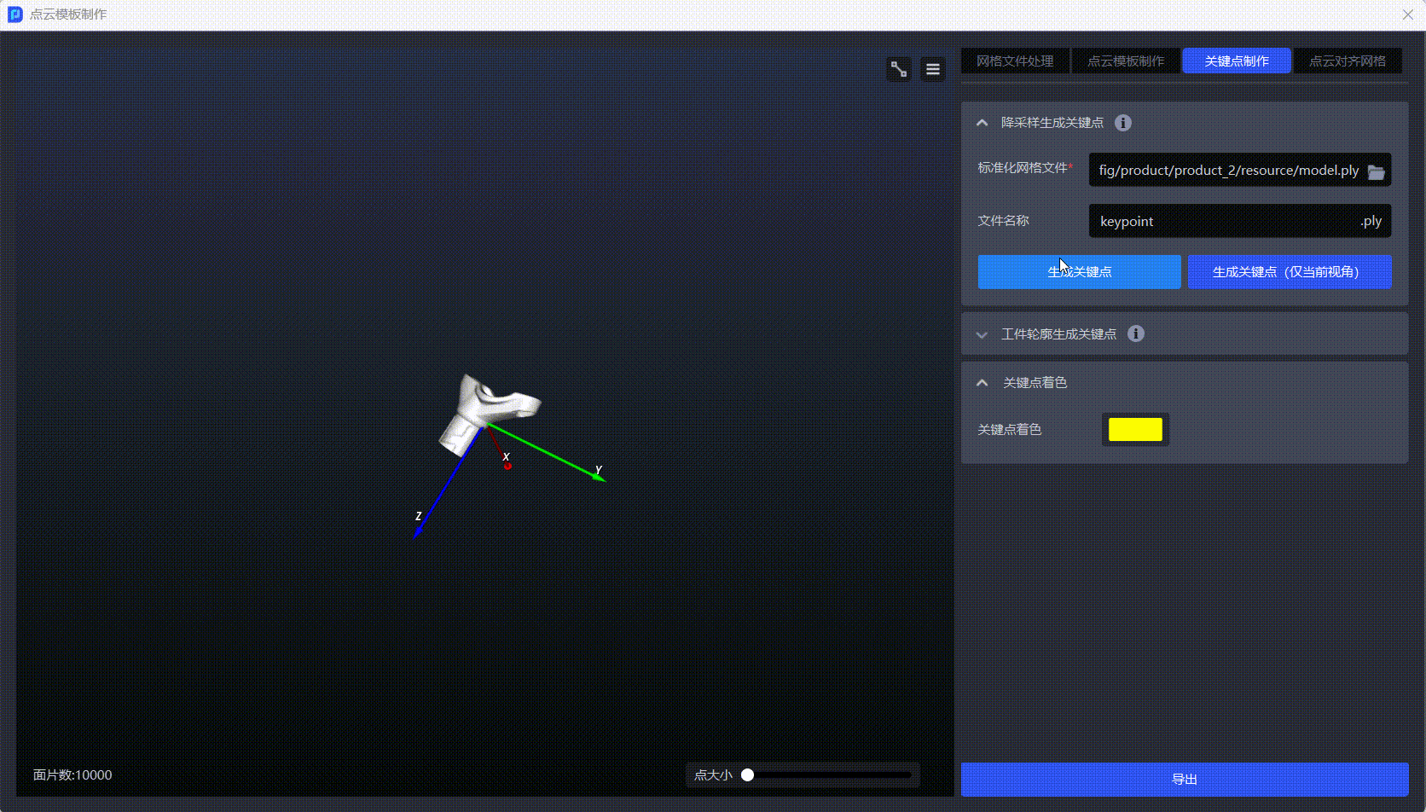The height and width of the screenshot is (812, 1426).
Task: Expand the 工件轮廓生成关键点 section
Action: tap(983, 334)
